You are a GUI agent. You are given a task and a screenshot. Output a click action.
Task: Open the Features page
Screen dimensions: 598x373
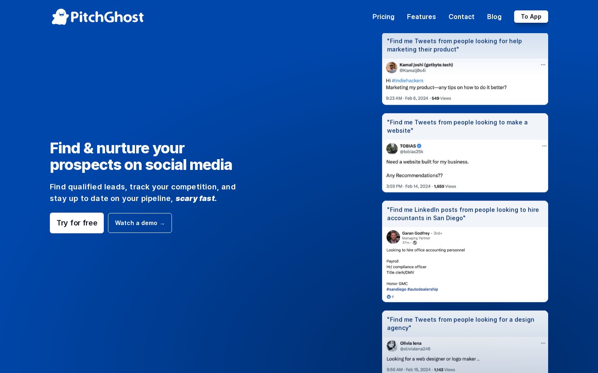(421, 17)
